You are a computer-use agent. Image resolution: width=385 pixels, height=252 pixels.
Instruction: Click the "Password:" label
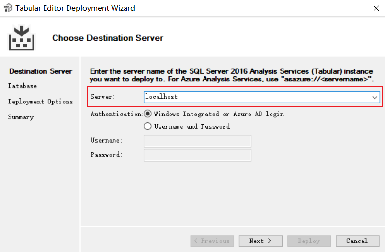coord(107,155)
